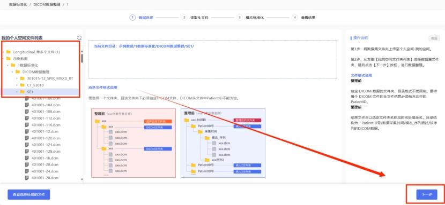The image size is (445, 205).
Task: Click the 整理前 folder structure diagram
Action: point(133,143)
